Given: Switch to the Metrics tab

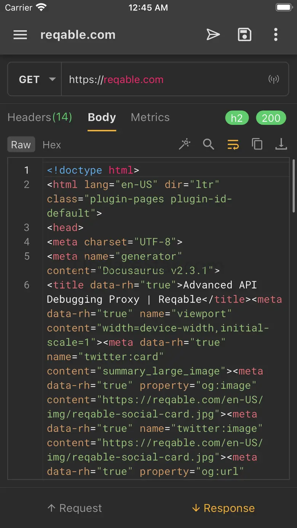Looking at the screenshot, I should 150,117.
